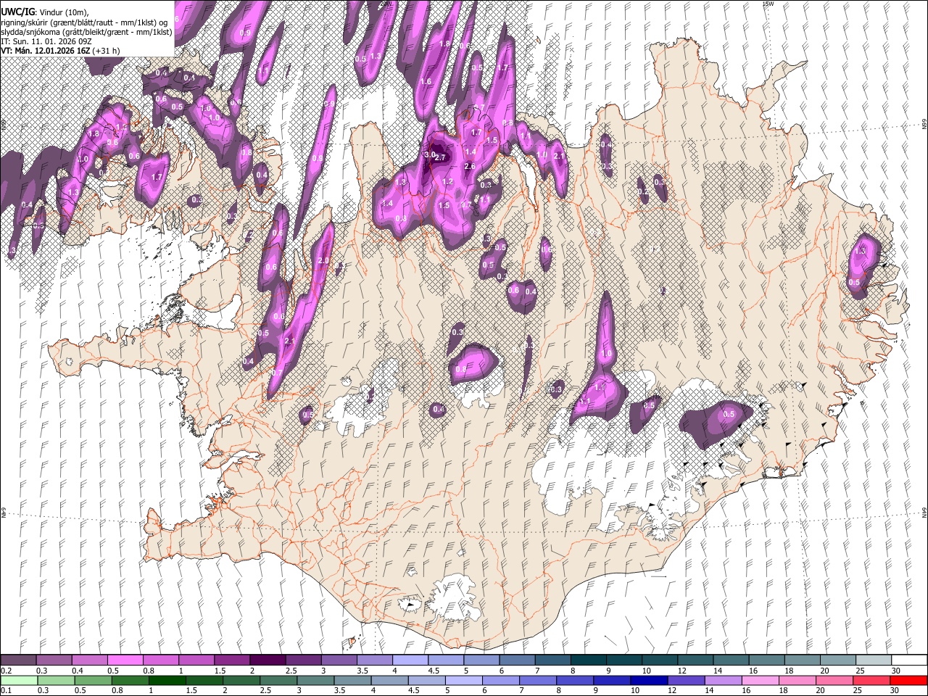Click the 3.0 precipitation value on the map
Screen dimensions: 928x696
429,154
